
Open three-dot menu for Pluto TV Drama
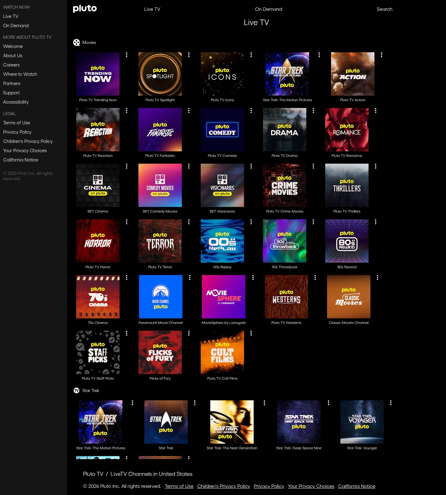[x=313, y=110]
